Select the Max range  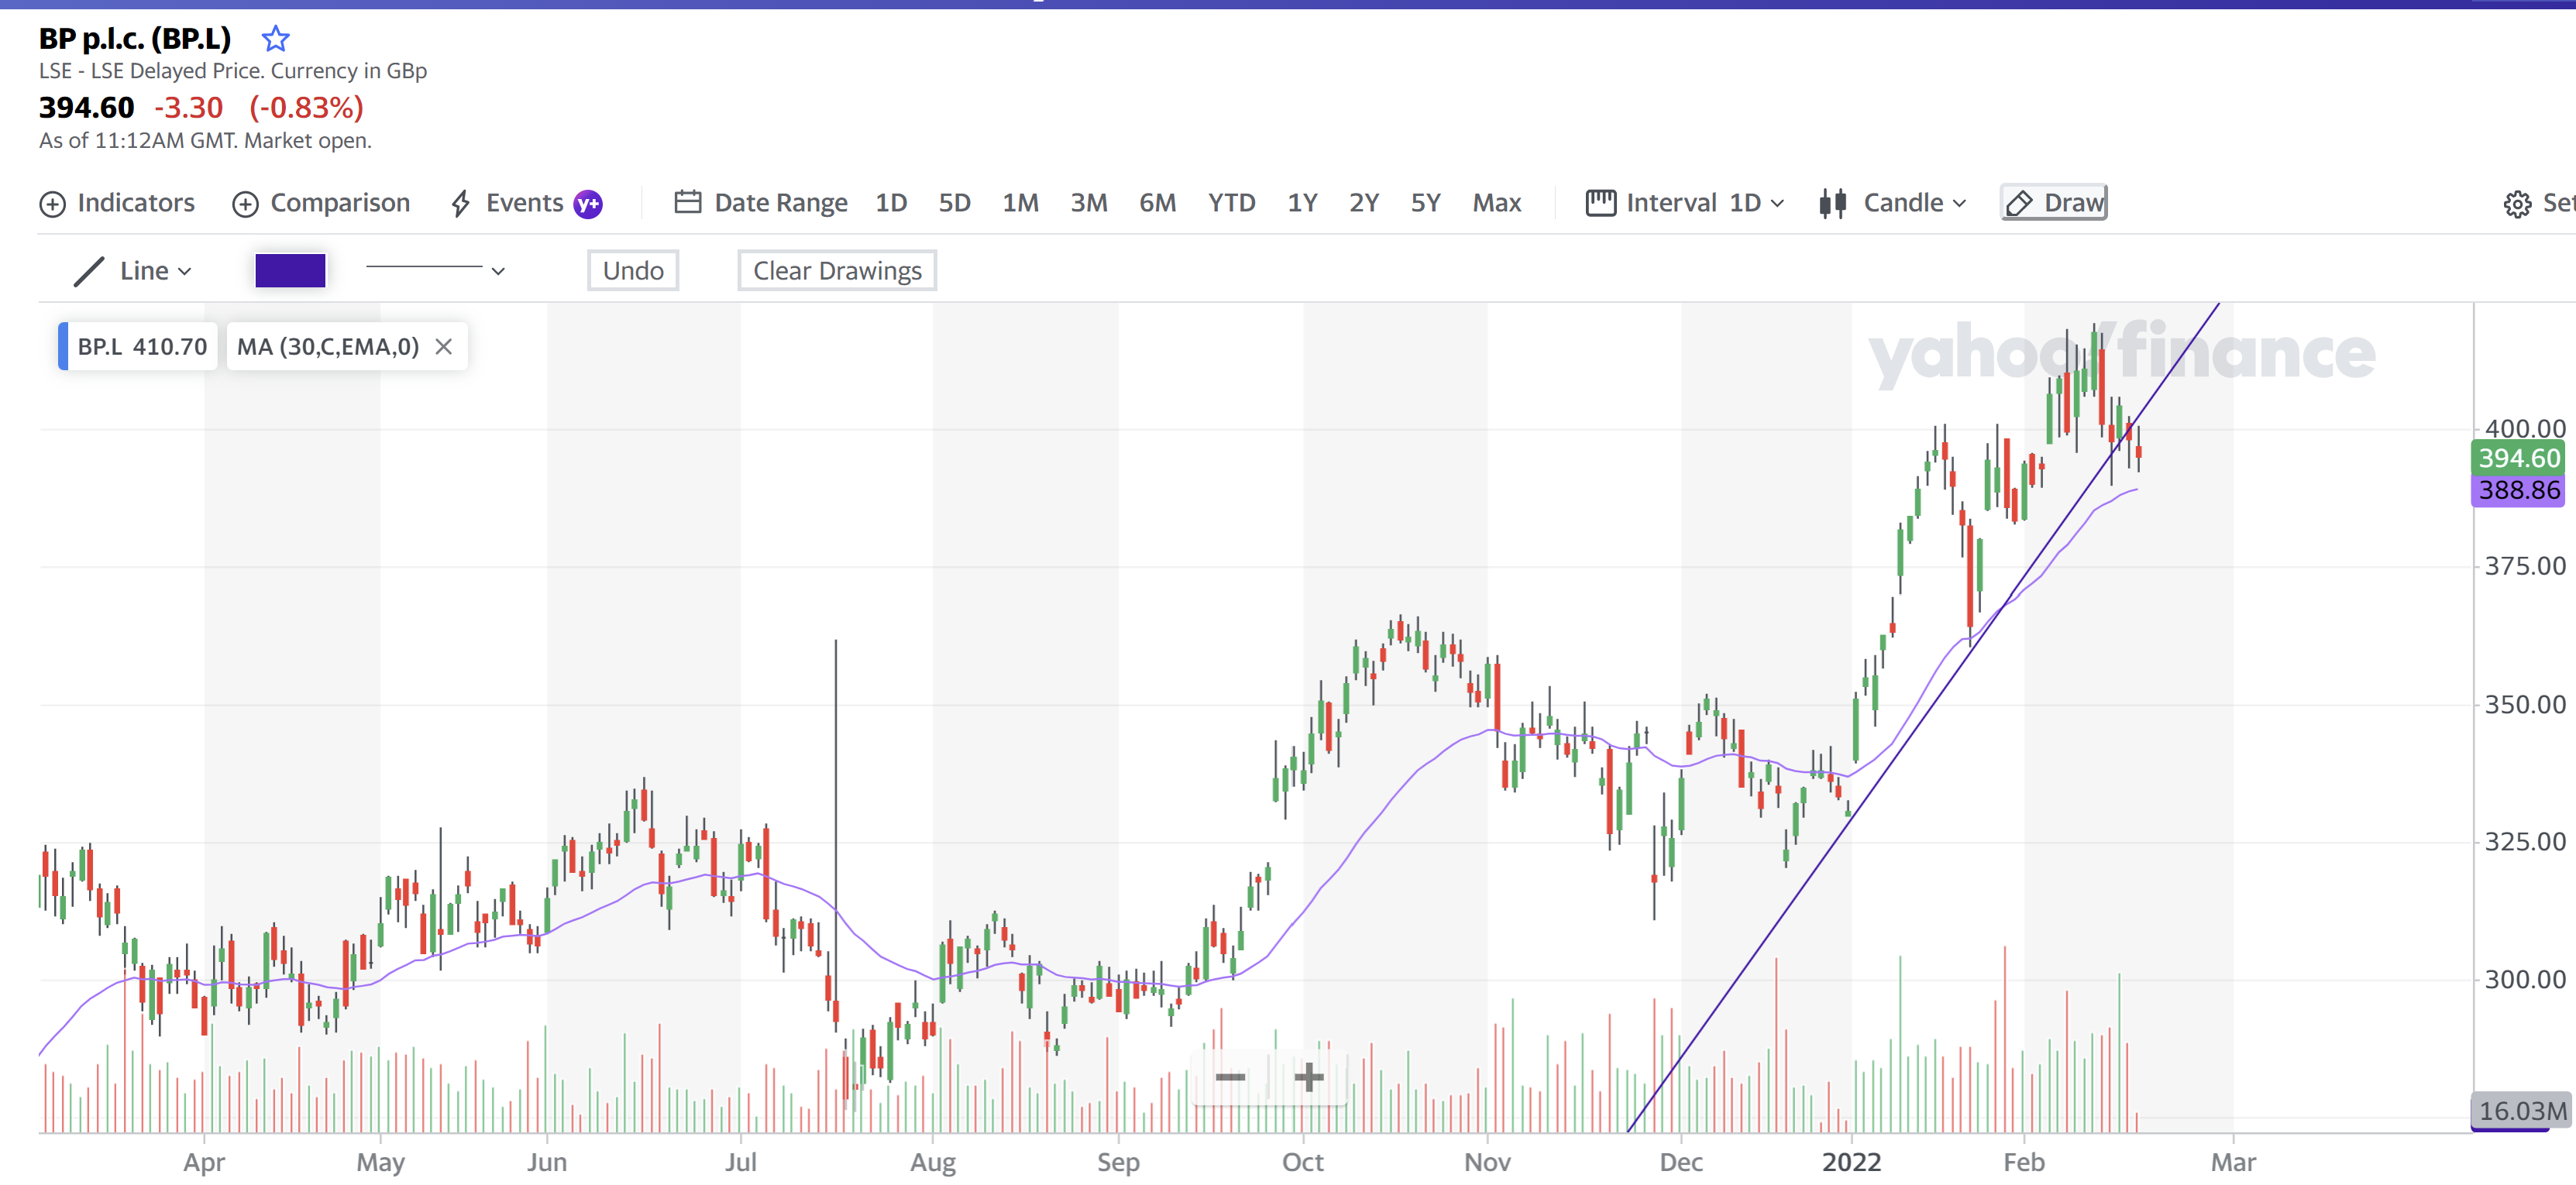(1496, 203)
